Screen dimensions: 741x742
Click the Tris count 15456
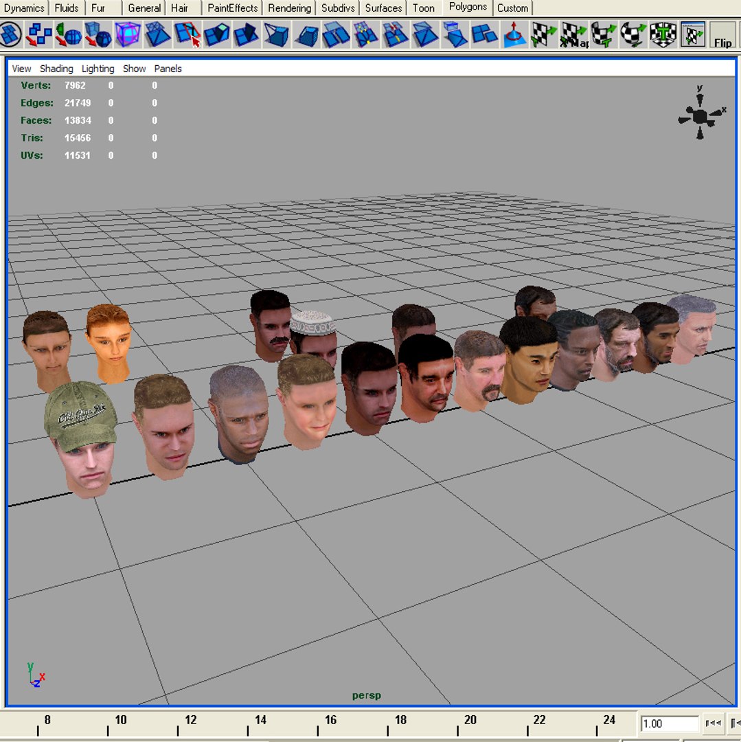78,138
